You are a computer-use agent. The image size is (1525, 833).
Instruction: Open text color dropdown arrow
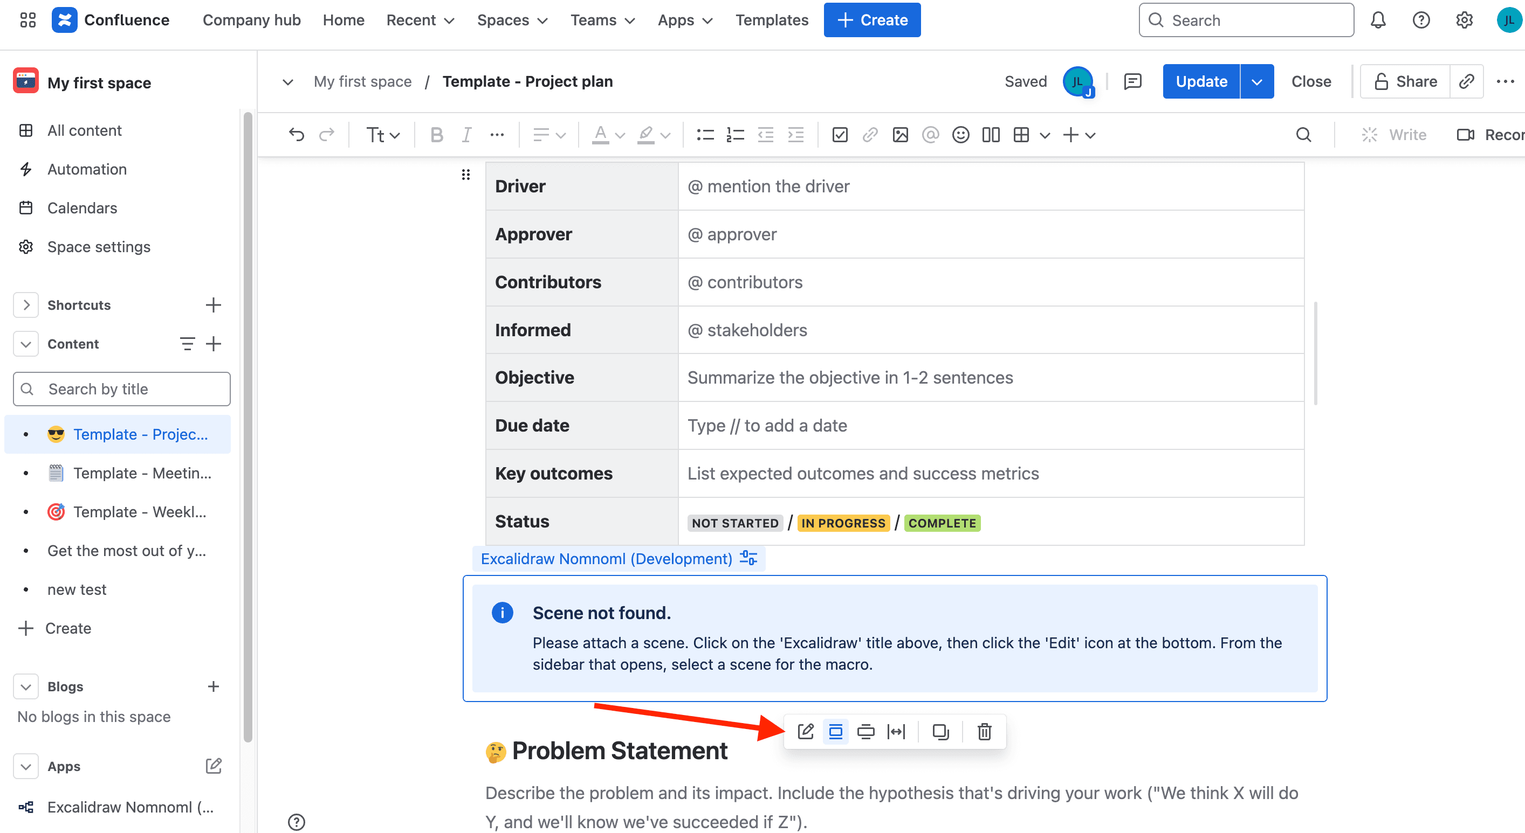(x=620, y=135)
